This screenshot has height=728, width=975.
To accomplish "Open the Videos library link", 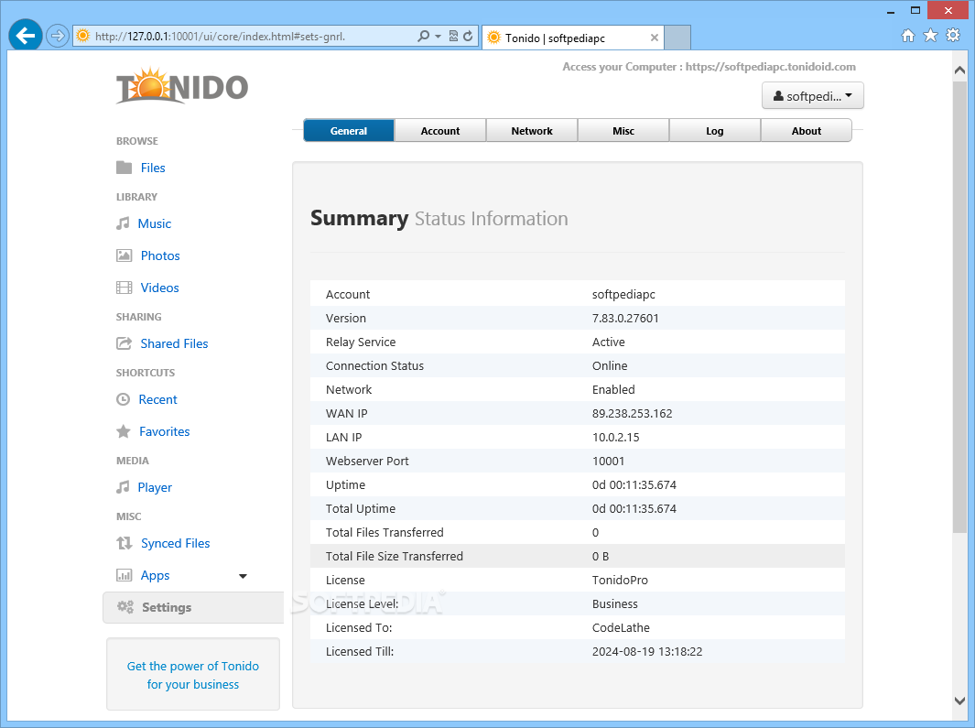I will tap(159, 288).
